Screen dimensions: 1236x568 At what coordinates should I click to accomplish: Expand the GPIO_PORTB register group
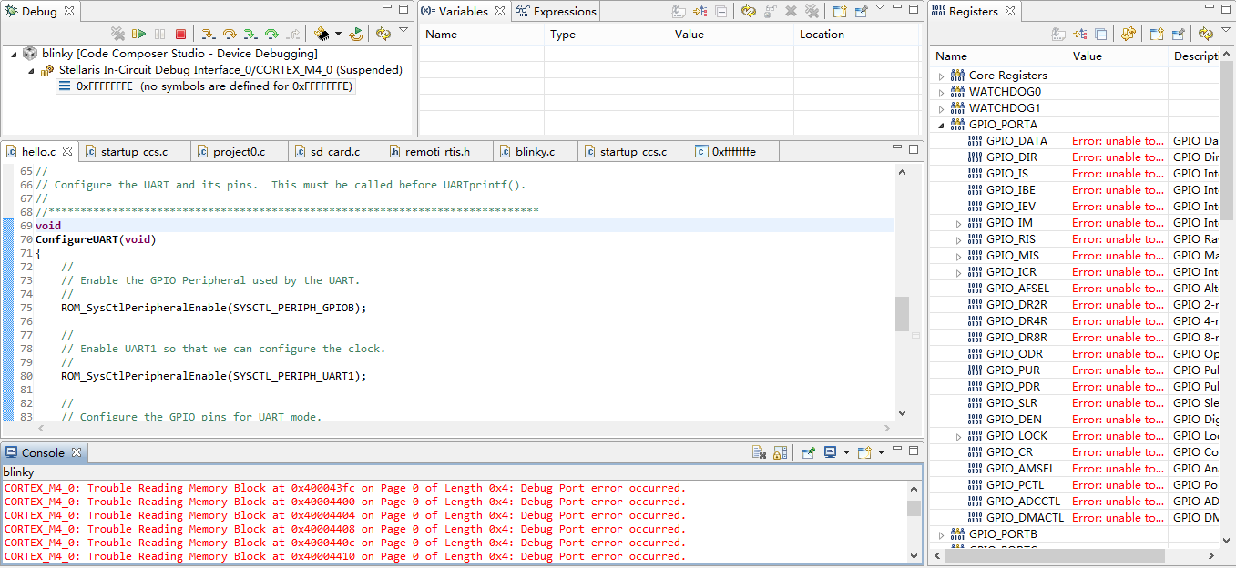[x=942, y=534]
